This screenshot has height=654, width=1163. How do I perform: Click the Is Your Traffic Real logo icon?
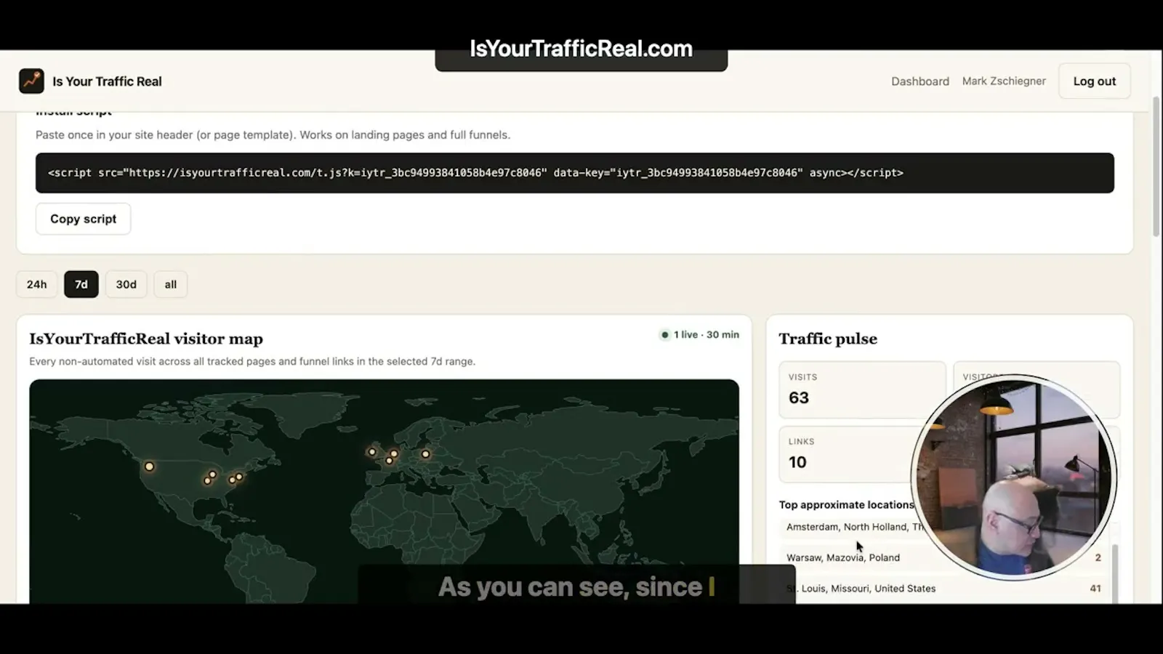tap(31, 81)
